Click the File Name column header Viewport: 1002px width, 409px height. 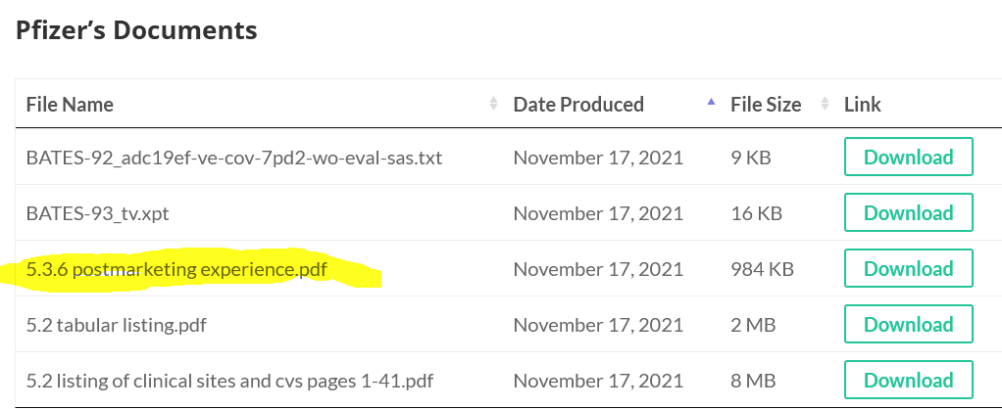pyautogui.click(x=70, y=104)
